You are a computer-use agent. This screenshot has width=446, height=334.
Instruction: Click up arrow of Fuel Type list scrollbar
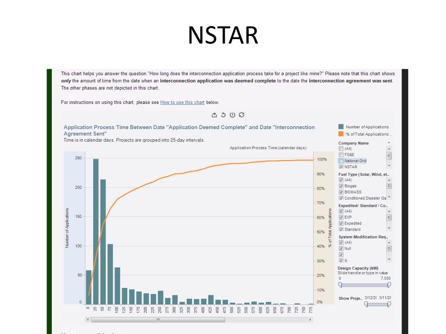tap(389, 180)
